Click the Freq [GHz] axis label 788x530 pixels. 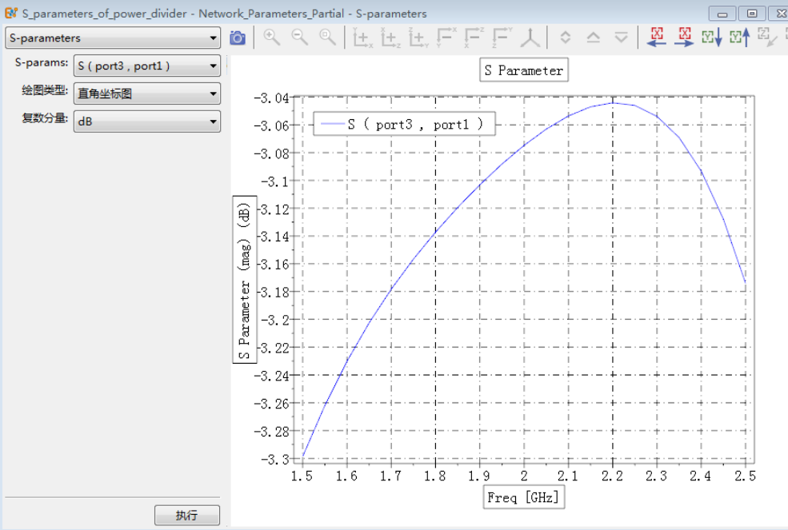click(524, 497)
